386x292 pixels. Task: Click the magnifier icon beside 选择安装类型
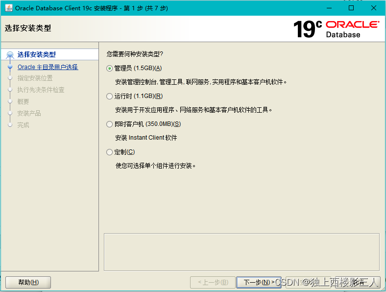click(x=10, y=55)
